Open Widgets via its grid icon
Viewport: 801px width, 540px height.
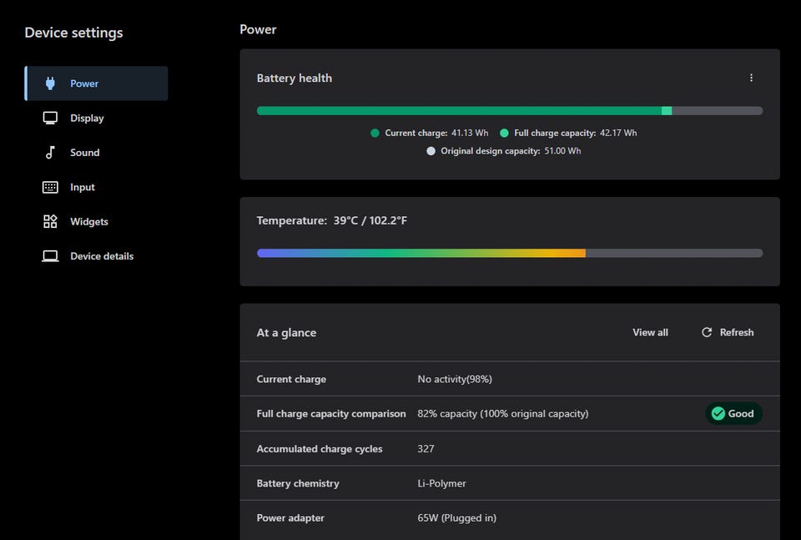click(x=50, y=221)
